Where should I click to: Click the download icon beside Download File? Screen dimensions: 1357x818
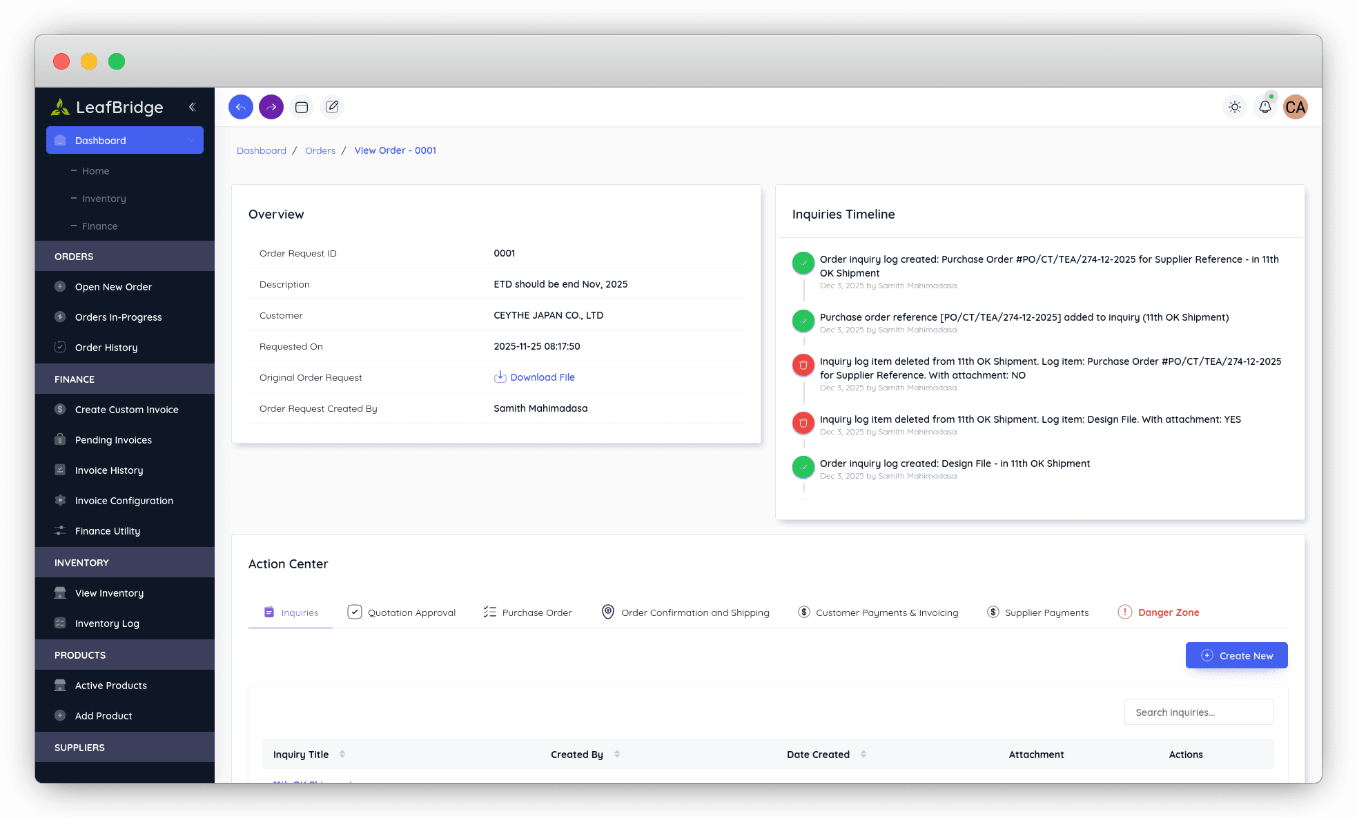pyautogui.click(x=500, y=377)
